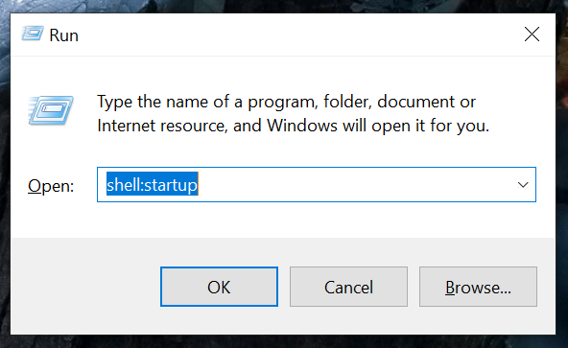Click the word Windows in the description
The height and width of the screenshot is (348, 568).
point(302,126)
